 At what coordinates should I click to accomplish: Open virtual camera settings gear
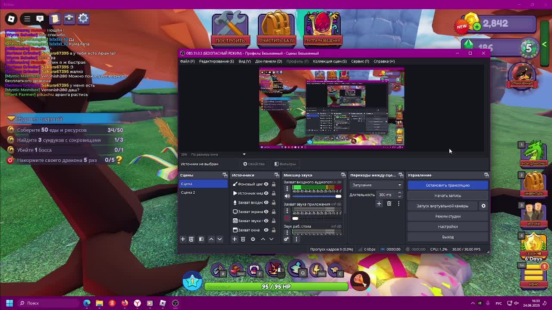point(483,206)
